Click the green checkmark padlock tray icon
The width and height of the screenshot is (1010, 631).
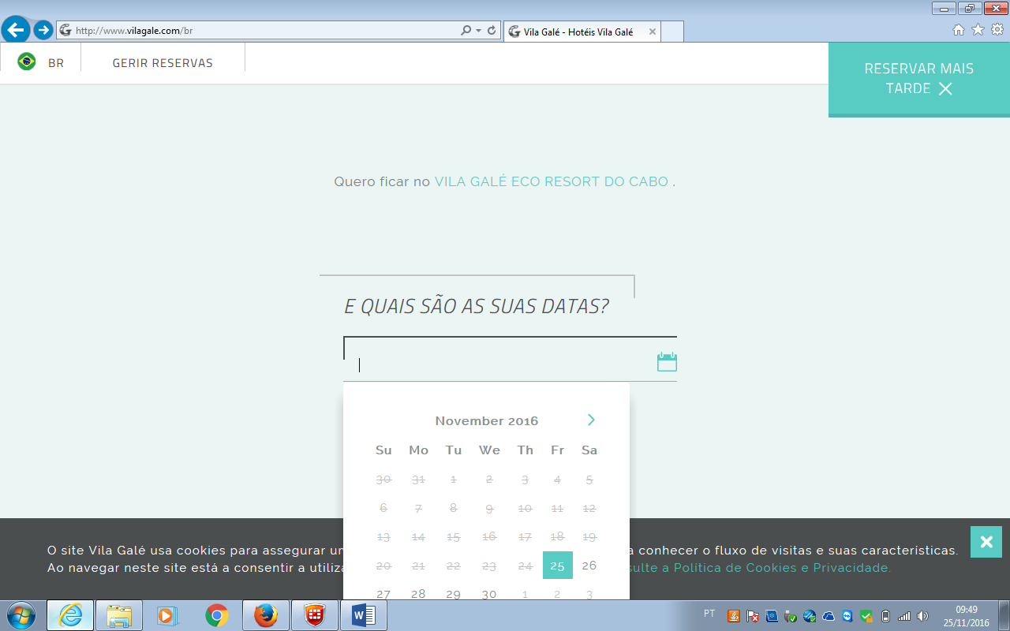tap(866, 616)
